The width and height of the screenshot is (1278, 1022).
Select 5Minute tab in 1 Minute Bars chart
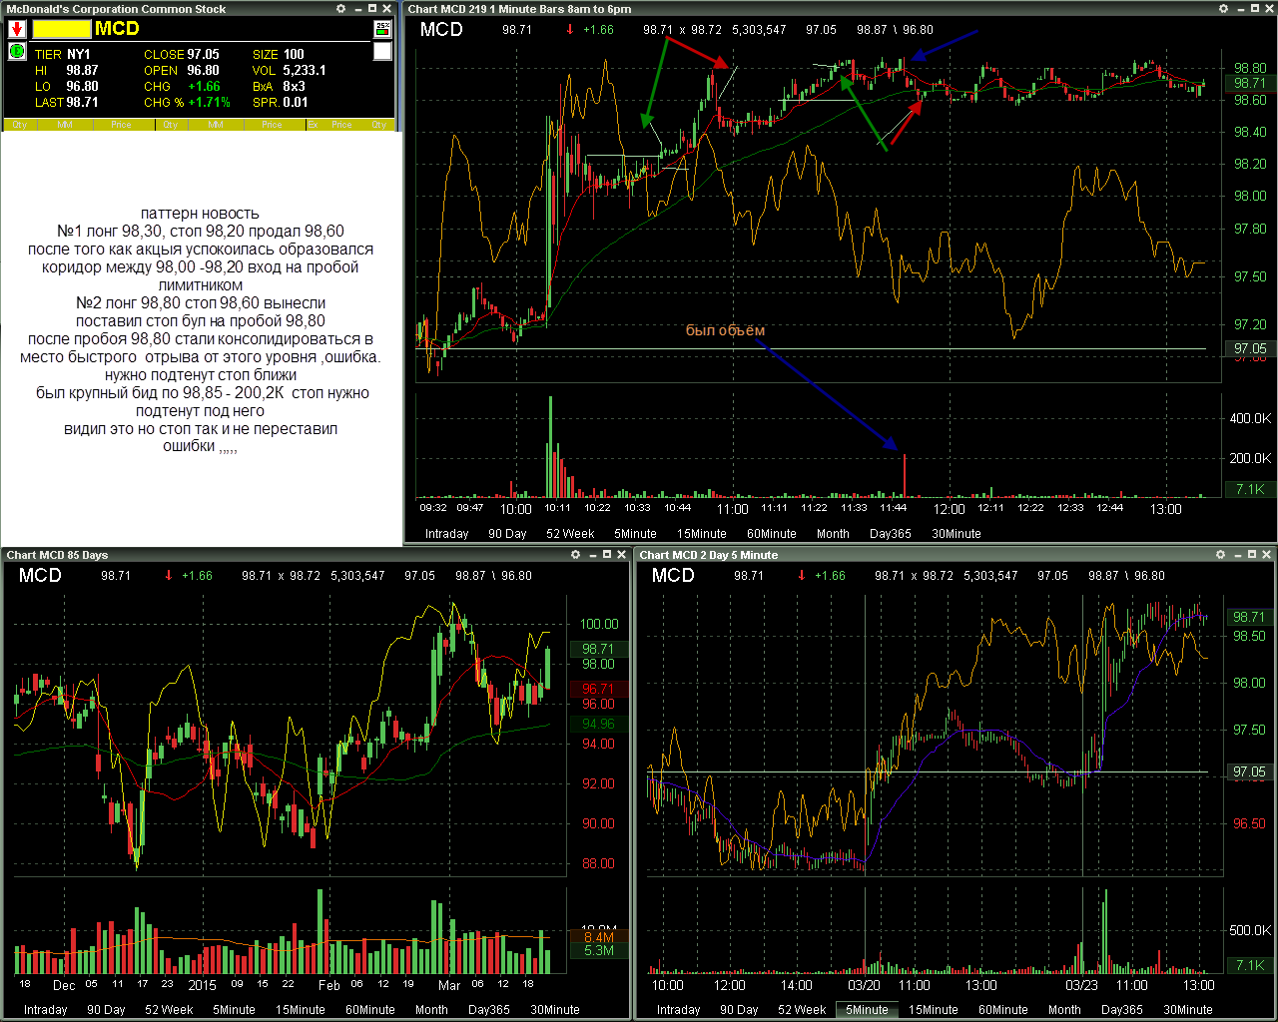635,534
